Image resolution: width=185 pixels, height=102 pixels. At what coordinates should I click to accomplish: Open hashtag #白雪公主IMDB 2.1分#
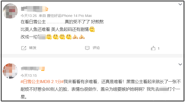coord(42,82)
